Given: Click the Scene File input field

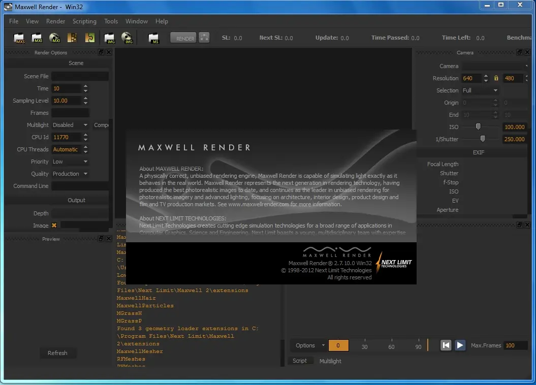Looking at the screenshot, I should pos(80,77).
